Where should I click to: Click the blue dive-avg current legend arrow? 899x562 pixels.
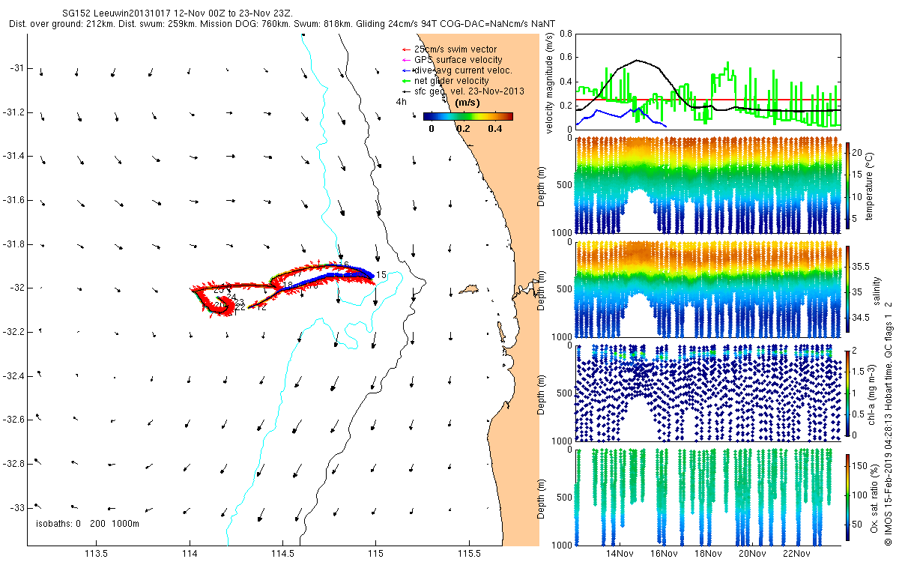pos(405,70)
